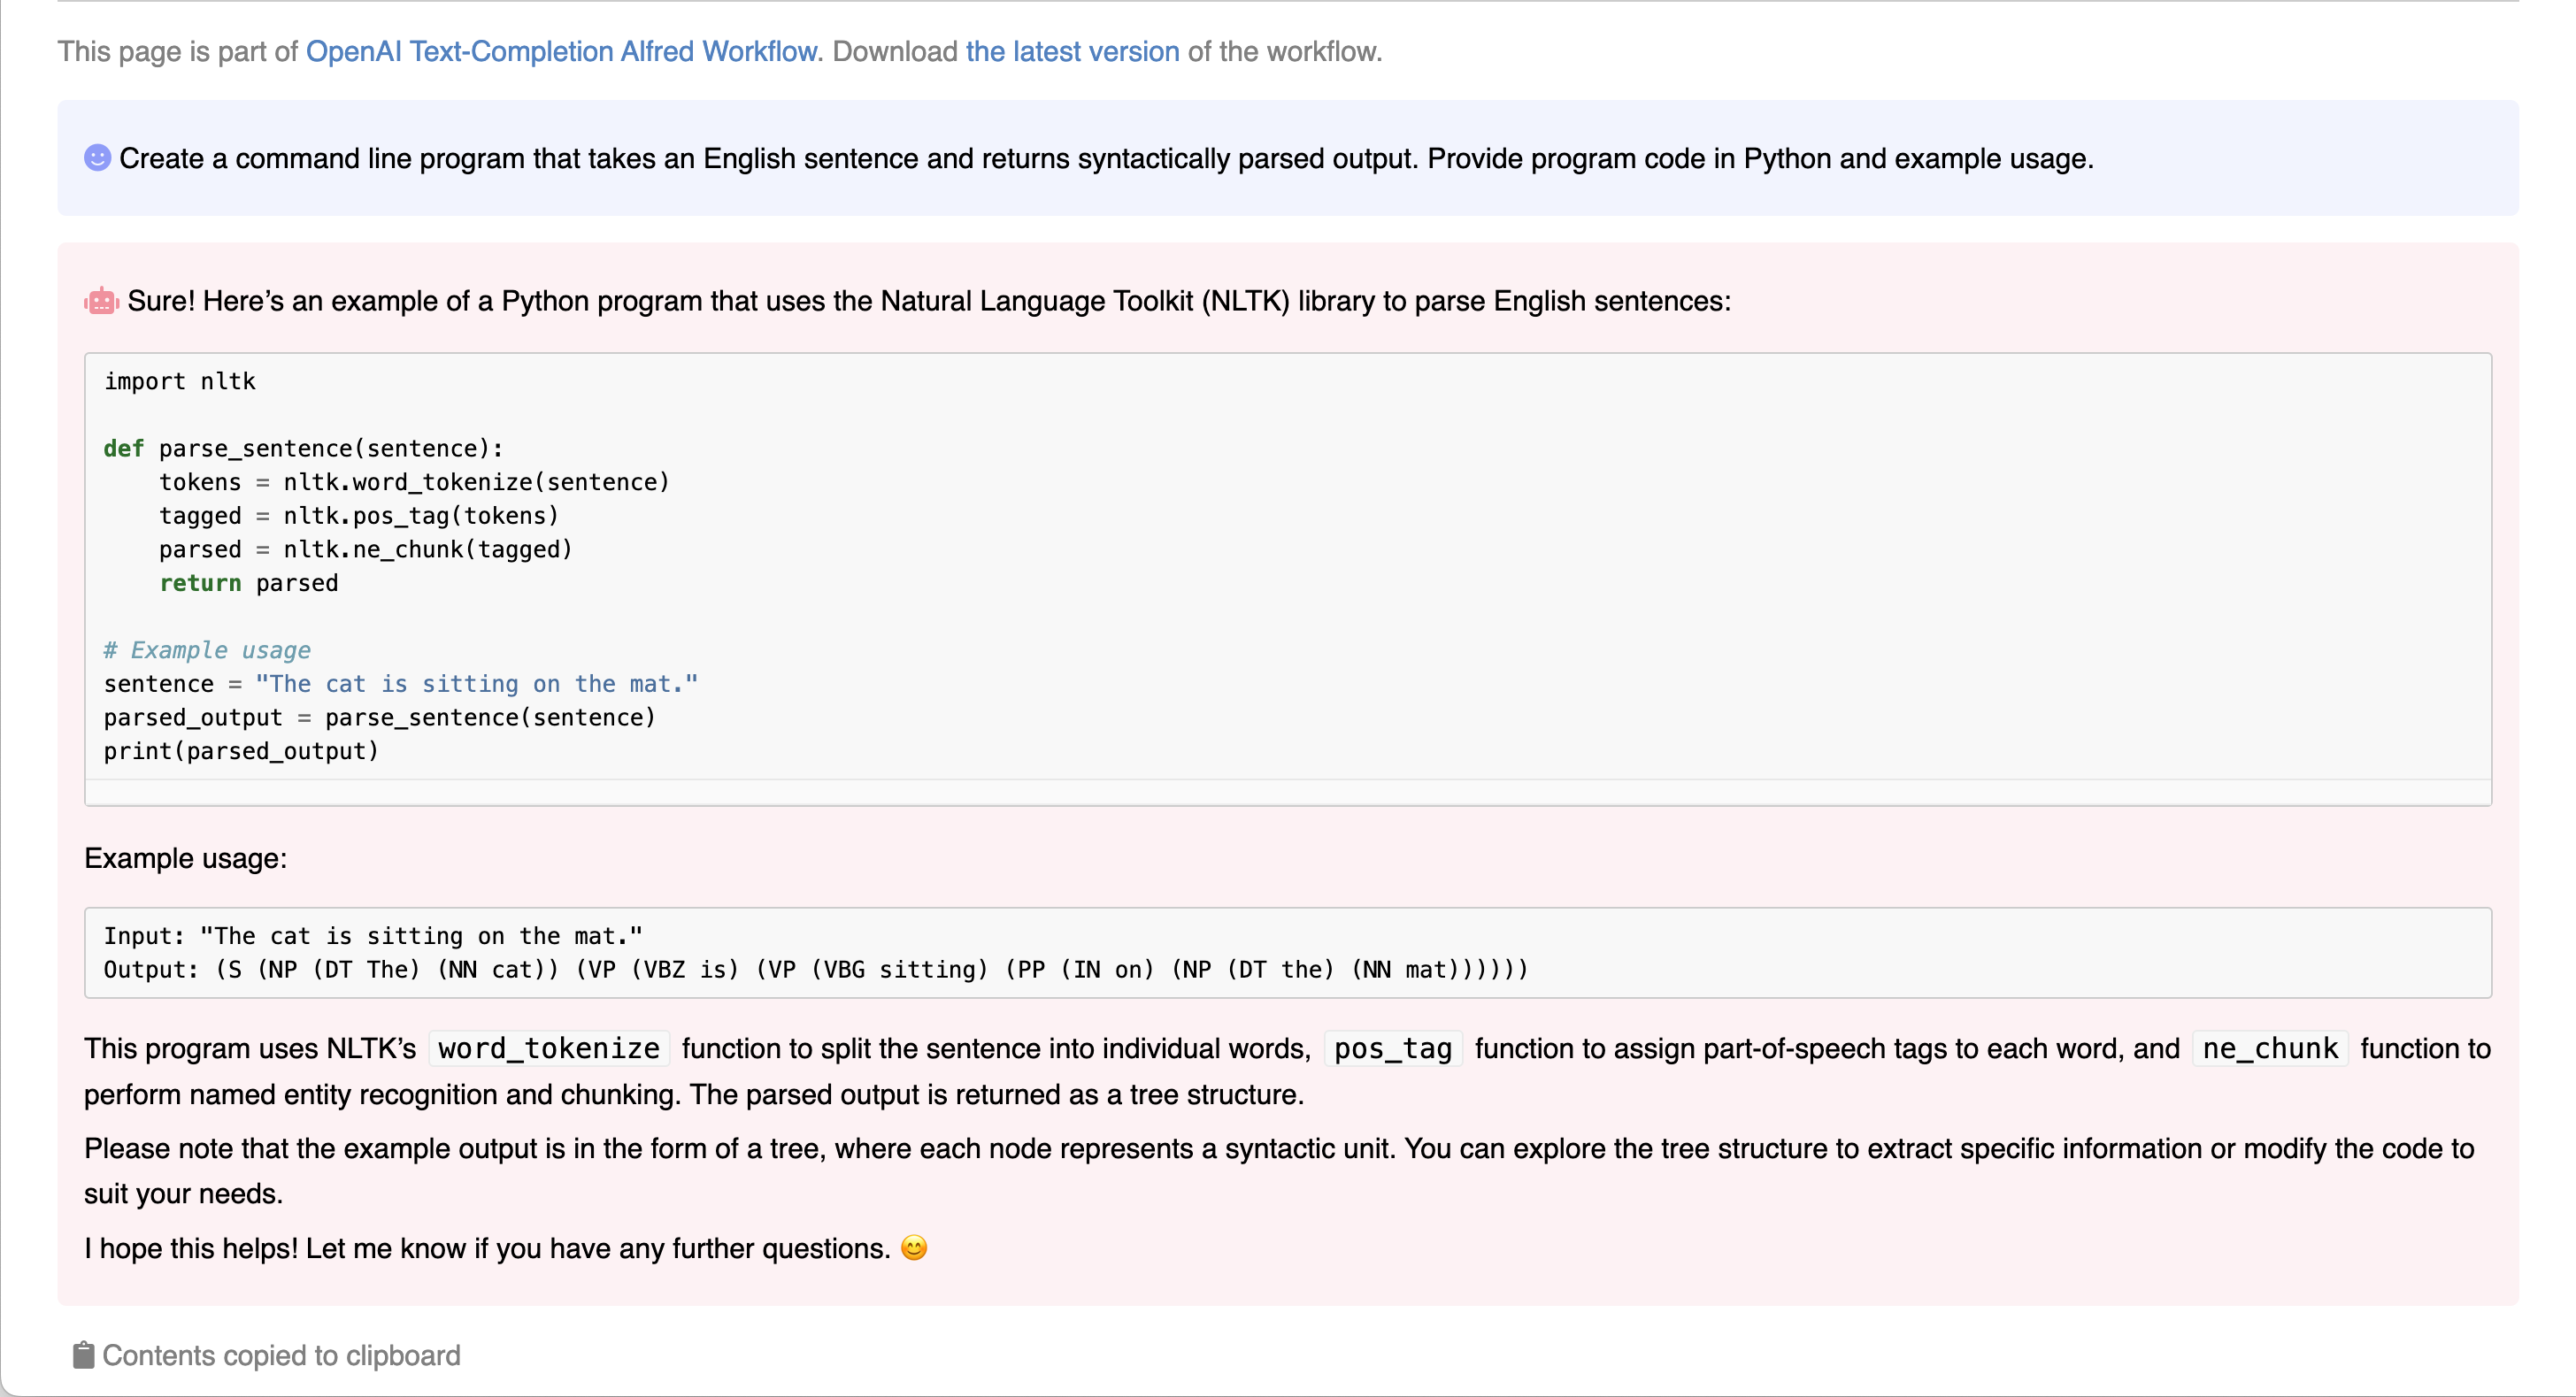Click the inline pos_tag code snippet
The width and height of the screenshot is (2576, 1397).
1392,1048
